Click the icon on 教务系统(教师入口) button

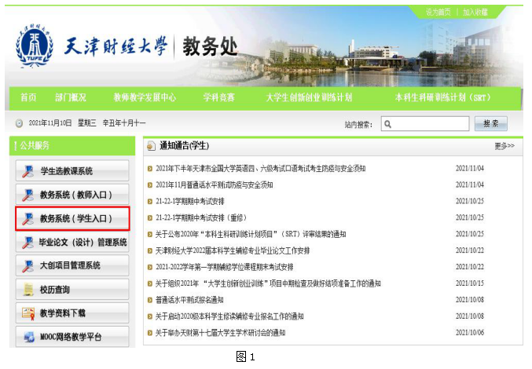click(28, 195)
